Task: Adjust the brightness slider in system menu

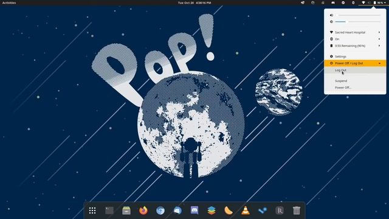Action: click(358, 22)
